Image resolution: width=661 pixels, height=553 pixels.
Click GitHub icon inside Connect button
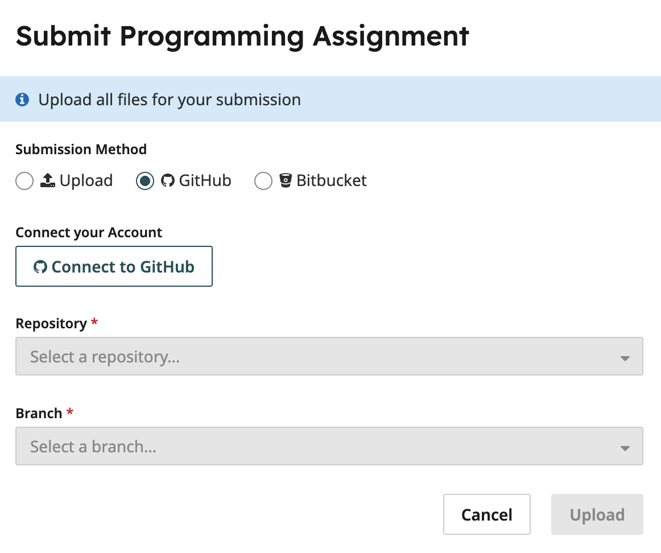tap(40, 267)
